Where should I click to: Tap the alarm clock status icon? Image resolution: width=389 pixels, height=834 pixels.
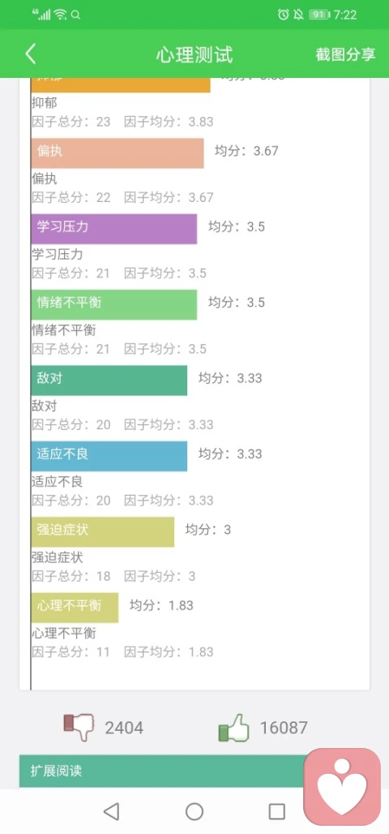click(x=283, y=15)
